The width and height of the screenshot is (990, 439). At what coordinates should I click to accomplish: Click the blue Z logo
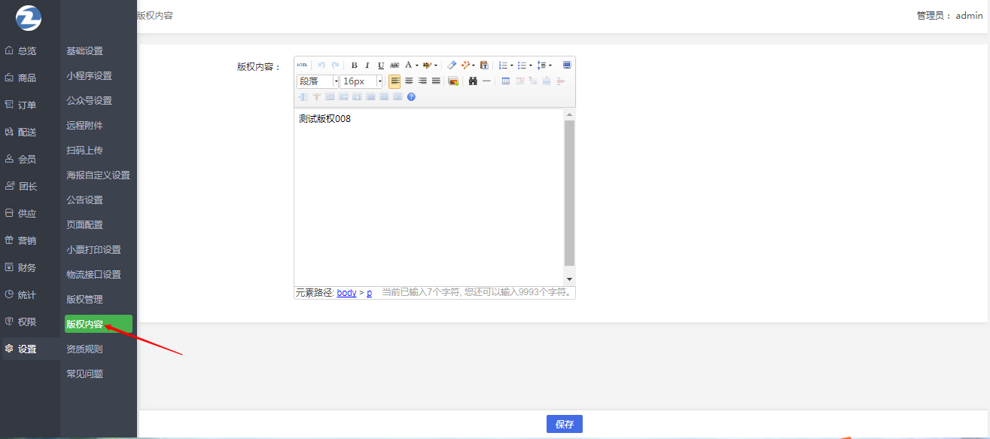tap(29, 17)
